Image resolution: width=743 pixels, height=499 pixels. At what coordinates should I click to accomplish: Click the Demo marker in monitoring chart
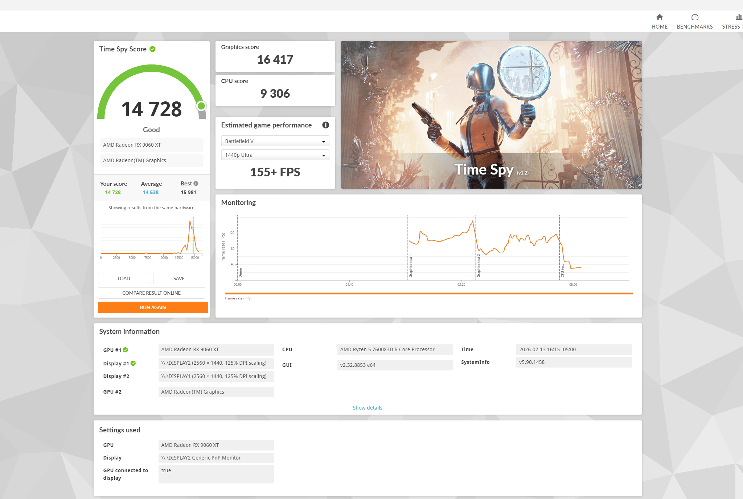[240, 273]
